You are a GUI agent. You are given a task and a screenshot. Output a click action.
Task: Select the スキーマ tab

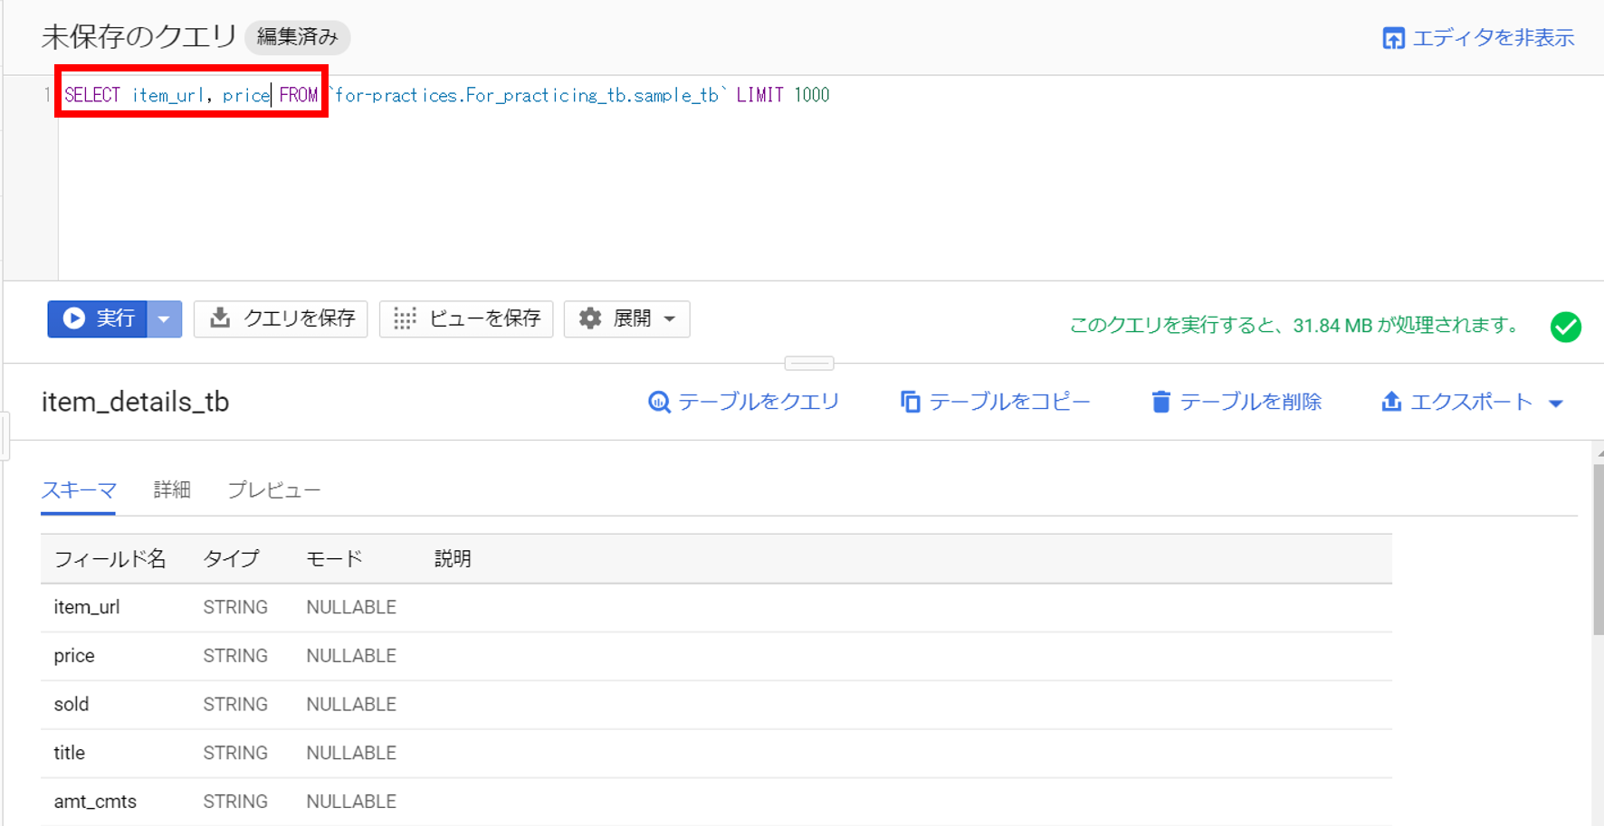point(78,489)
